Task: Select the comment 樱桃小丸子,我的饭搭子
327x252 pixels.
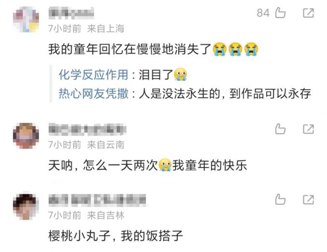Action: coord(115,236)
